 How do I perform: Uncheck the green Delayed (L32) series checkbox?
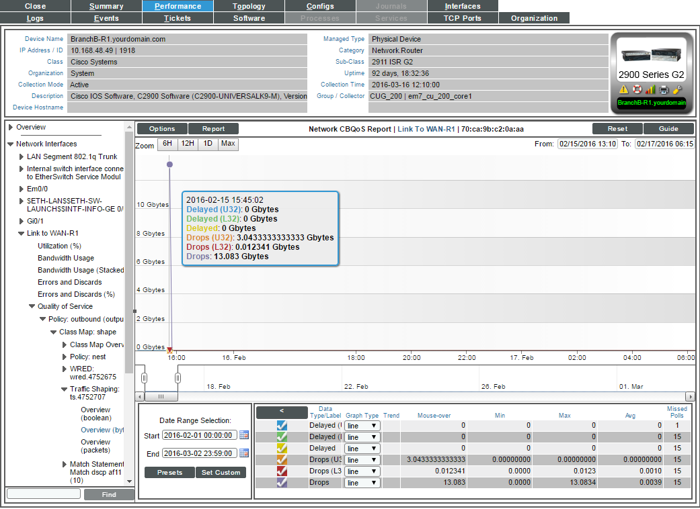[282, 436]
